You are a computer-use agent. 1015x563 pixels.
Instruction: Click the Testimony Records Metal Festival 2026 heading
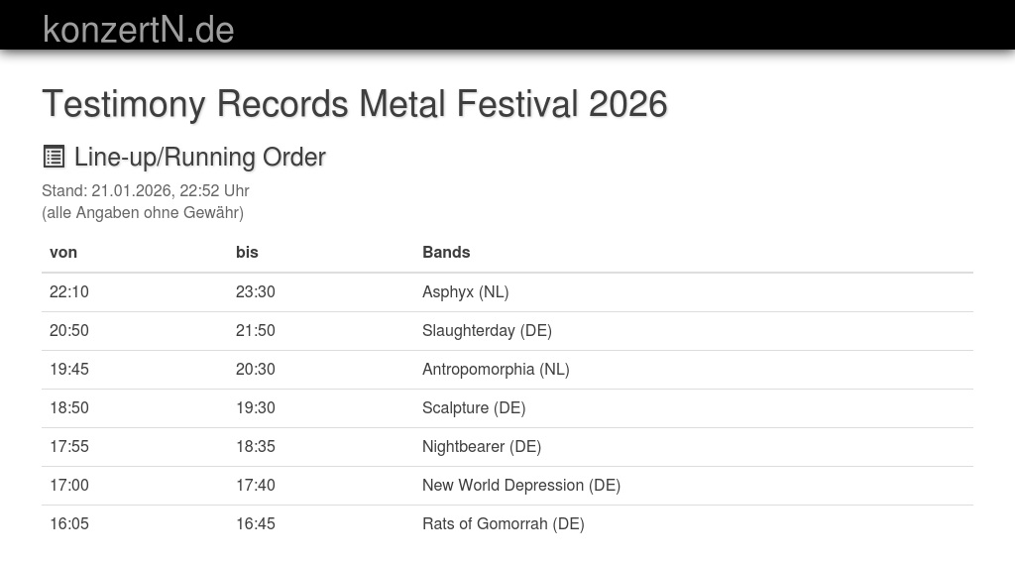354,104
